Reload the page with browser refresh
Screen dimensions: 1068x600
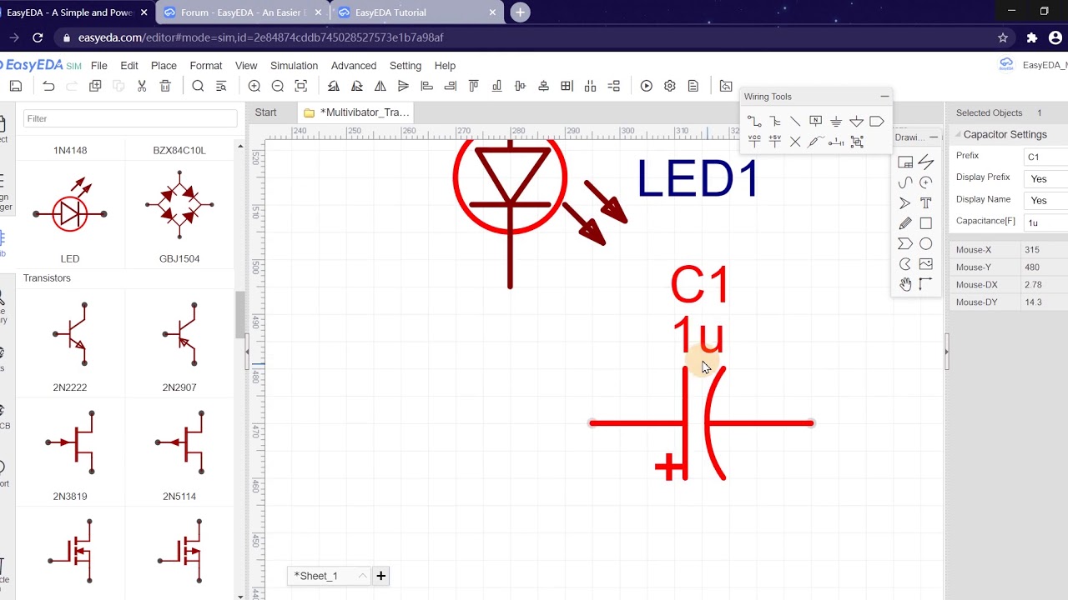(38, 37)
